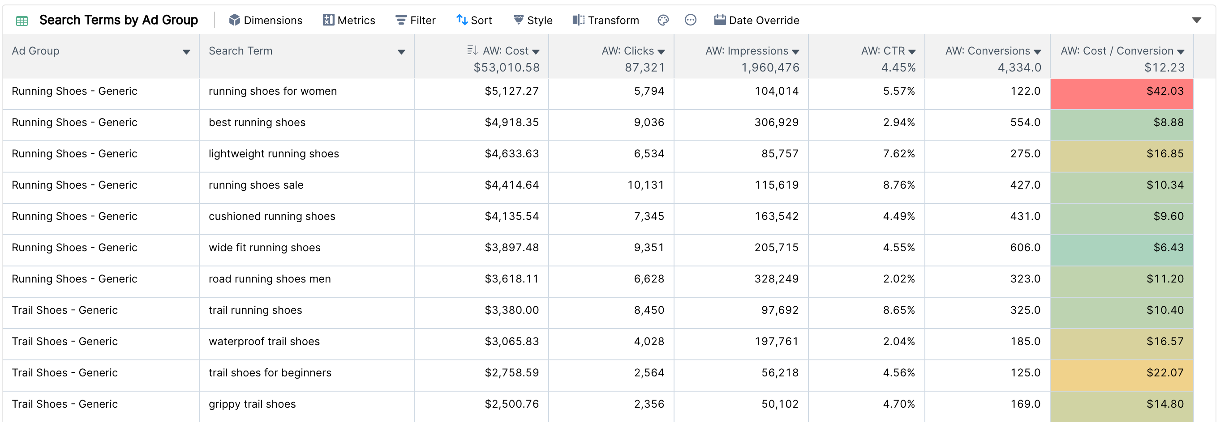Viewport: 1220px width, 422px height.
Task: Click the impressions value 328,249
Action: 777,279
